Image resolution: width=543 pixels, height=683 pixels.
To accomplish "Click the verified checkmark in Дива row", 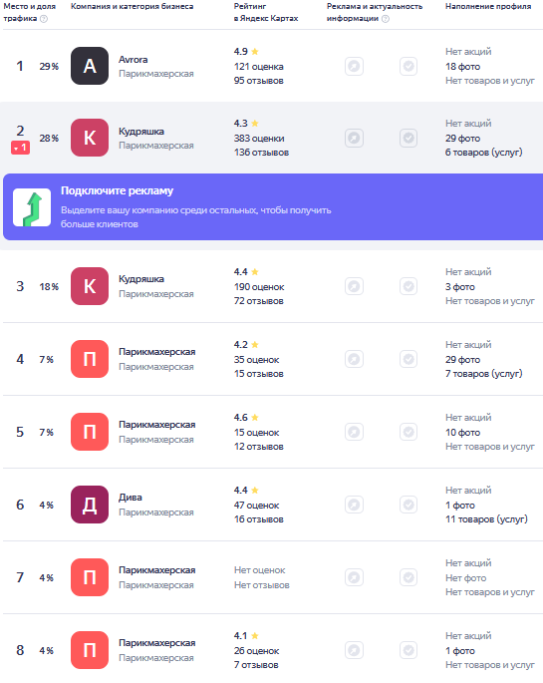I will pyautogui.click(x=408, y=505).
